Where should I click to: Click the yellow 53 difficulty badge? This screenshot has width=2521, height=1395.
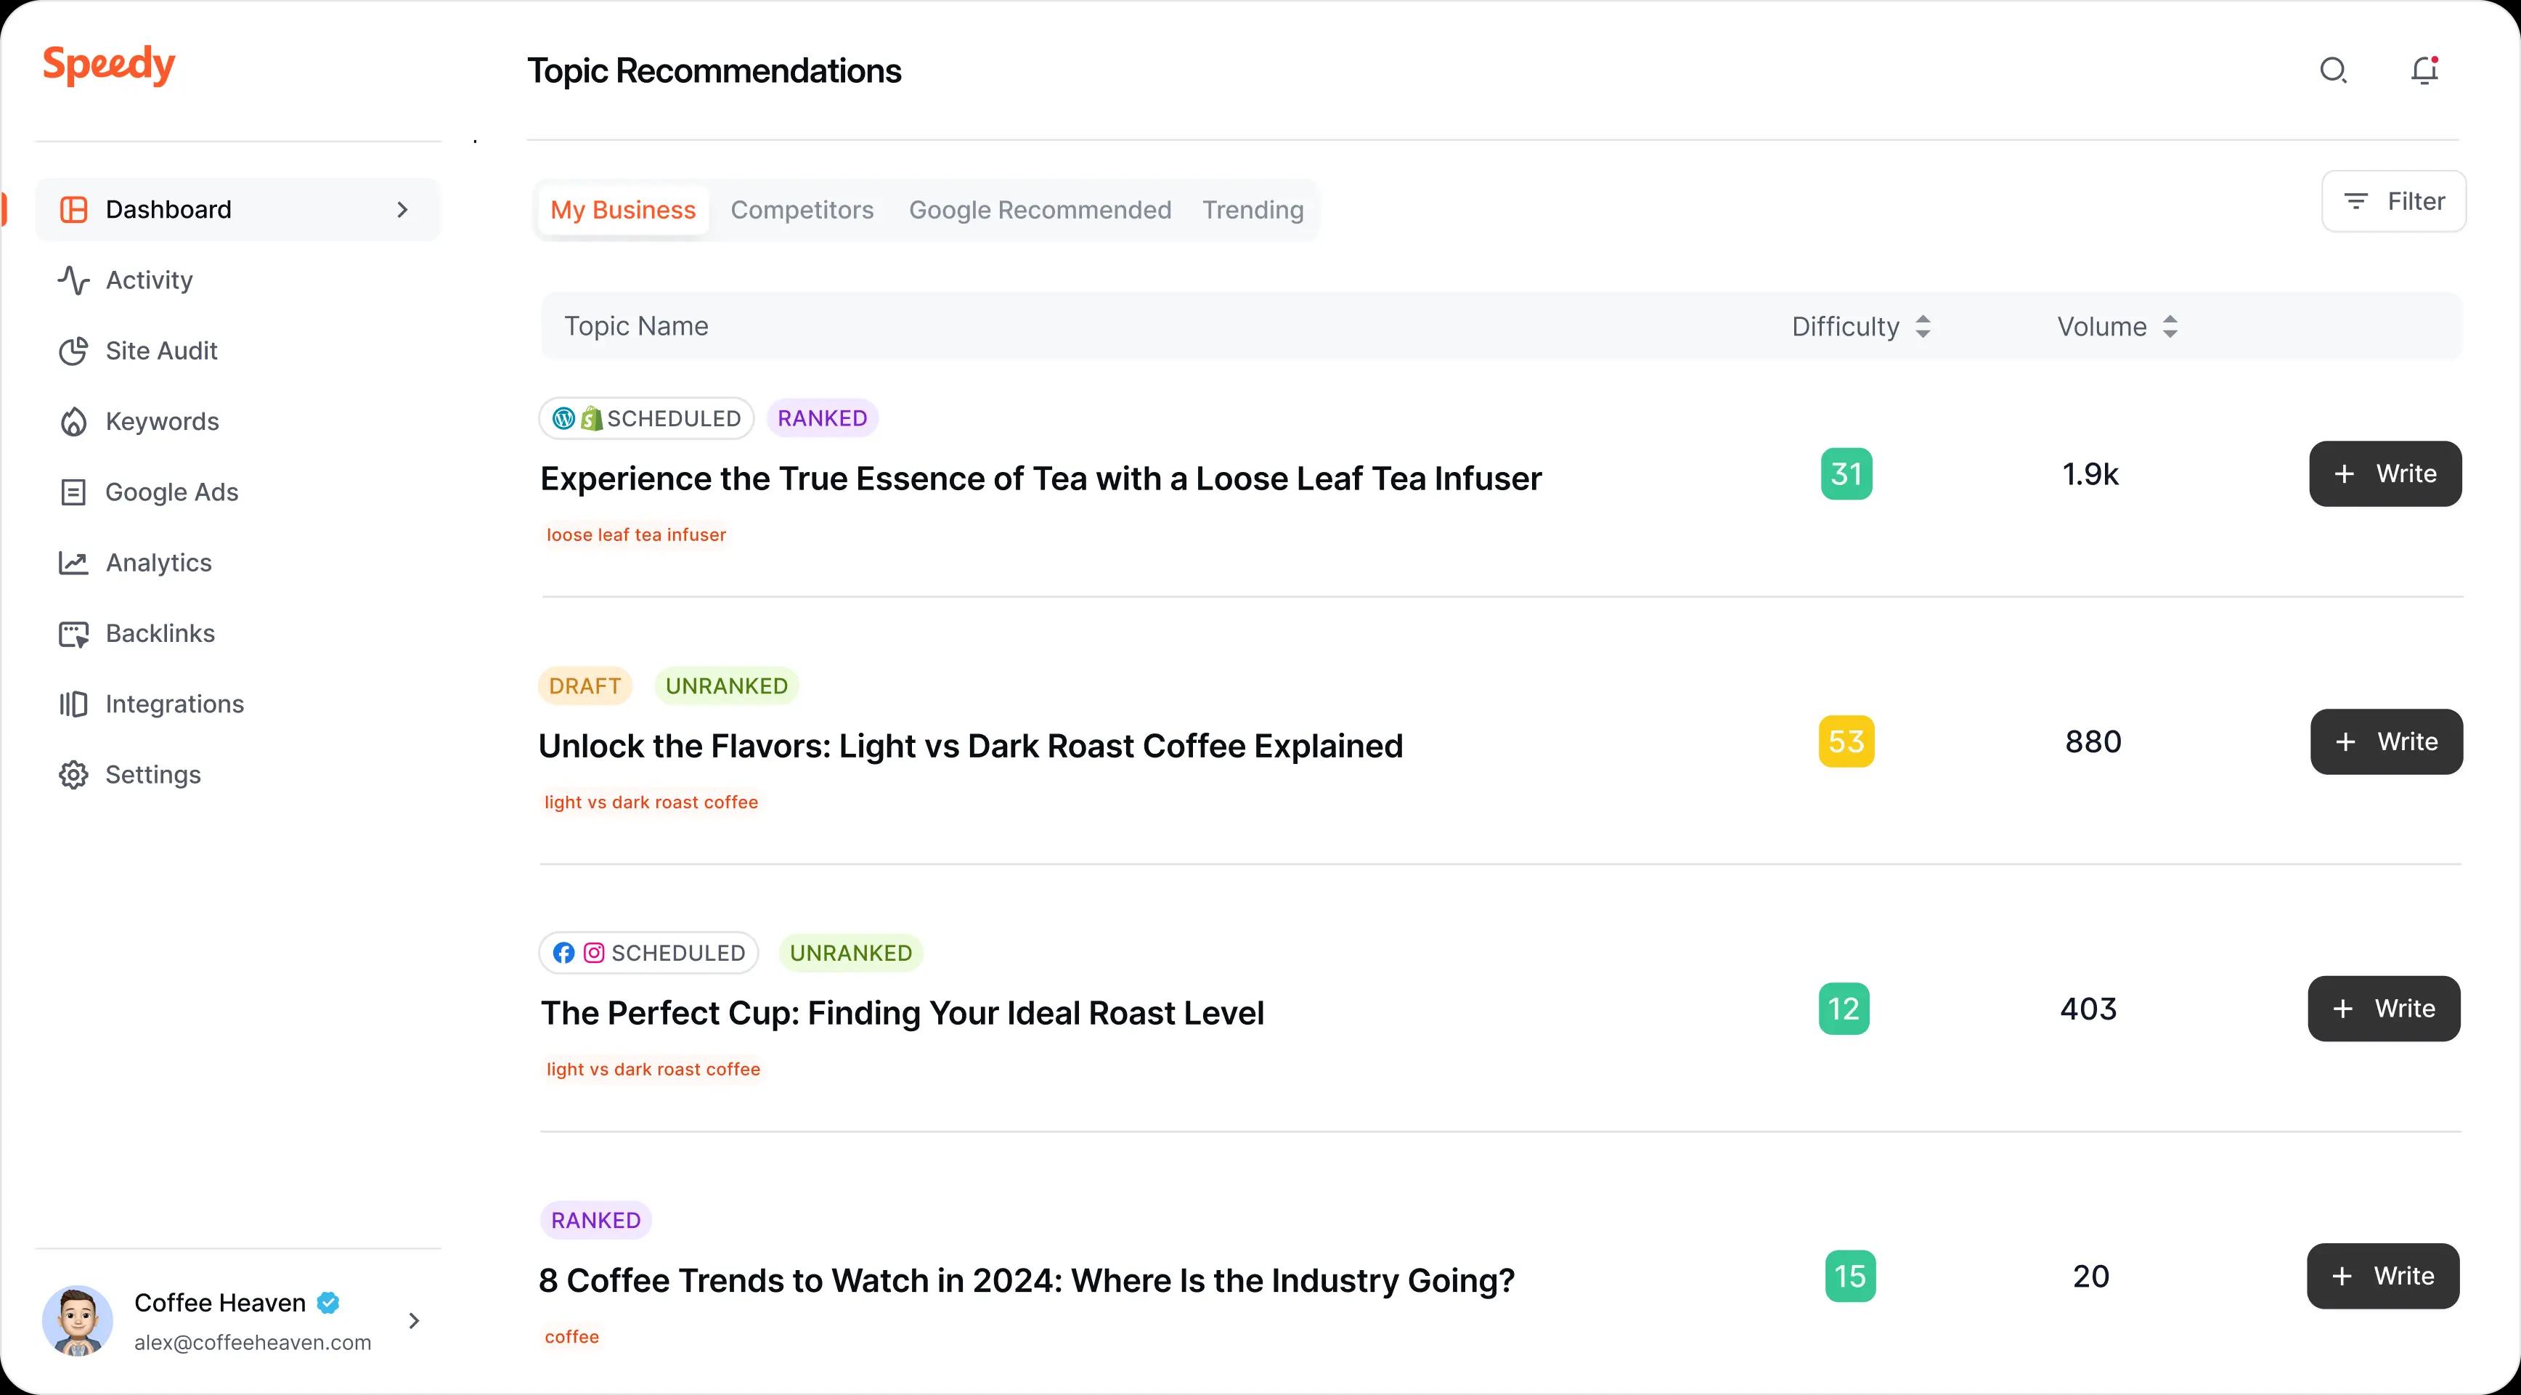(x=1846, y=742)
